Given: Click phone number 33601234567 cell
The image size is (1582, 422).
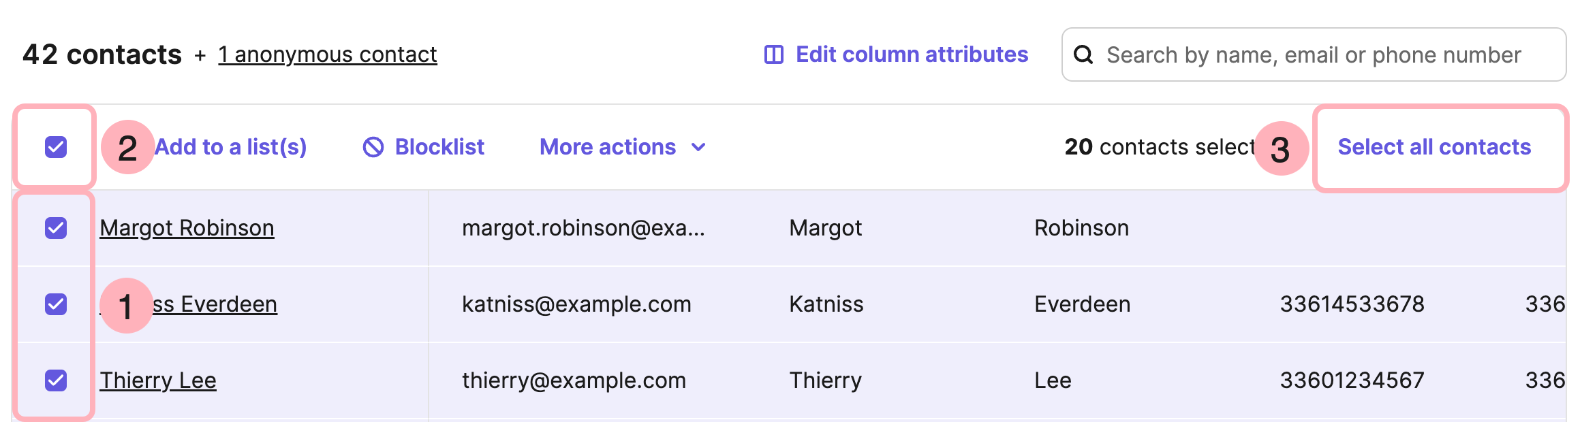Looking at the screenshot, I should pyautogui.click(x=1352, y=380).
